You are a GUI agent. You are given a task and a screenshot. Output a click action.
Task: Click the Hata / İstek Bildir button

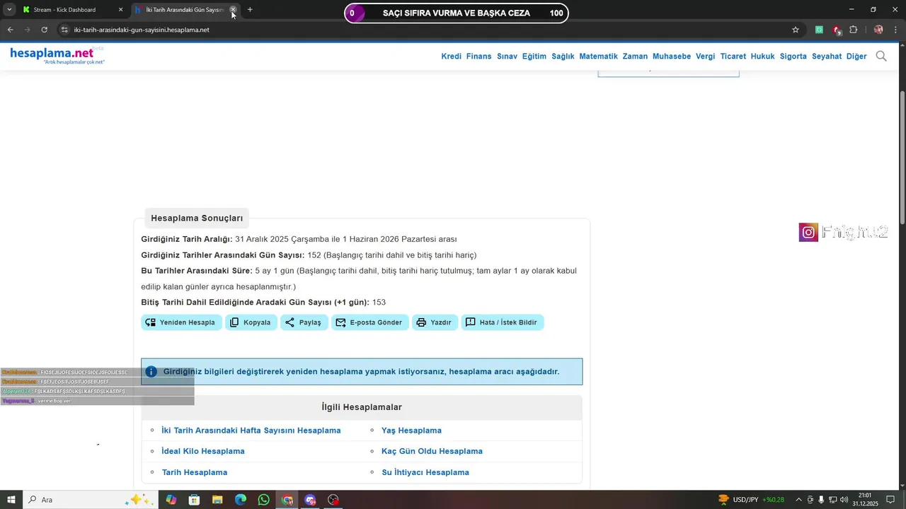point(502,322)
